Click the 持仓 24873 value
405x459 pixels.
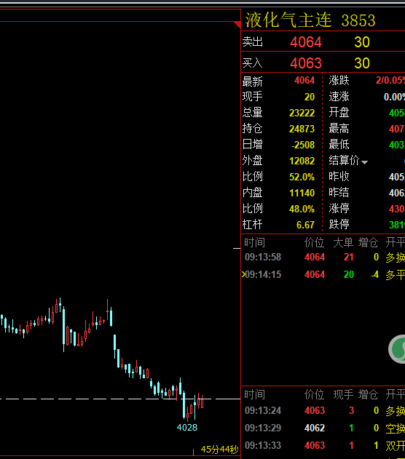click(x=302, y=129)
